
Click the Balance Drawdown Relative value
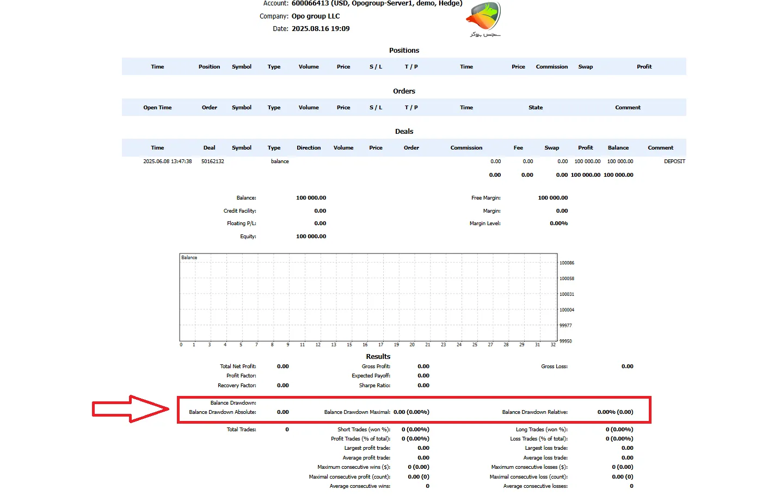coord(615,412)
